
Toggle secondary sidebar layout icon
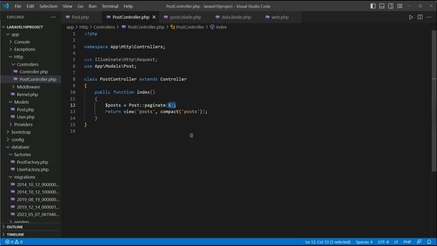click(391, 6)
